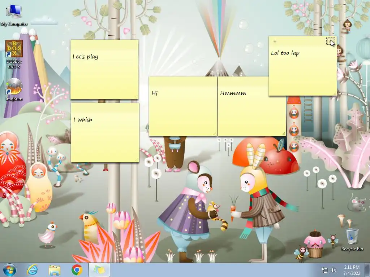Click the resize grip on 'Hi' note

[215, 133]
